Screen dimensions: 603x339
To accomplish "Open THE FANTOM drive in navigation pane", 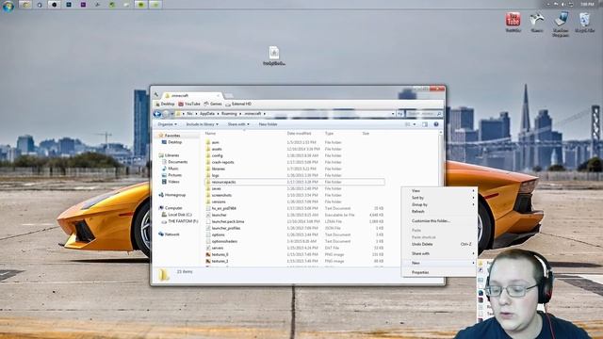I will [x=180, y=221].
